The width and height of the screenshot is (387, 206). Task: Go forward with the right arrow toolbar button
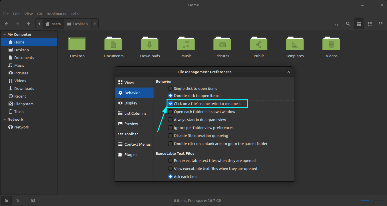point(17,24)
